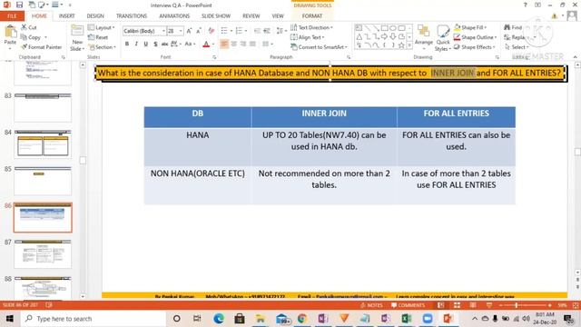Center-align the paragraph text
This screenshot has height=327, width=581.
coord(234,45)
